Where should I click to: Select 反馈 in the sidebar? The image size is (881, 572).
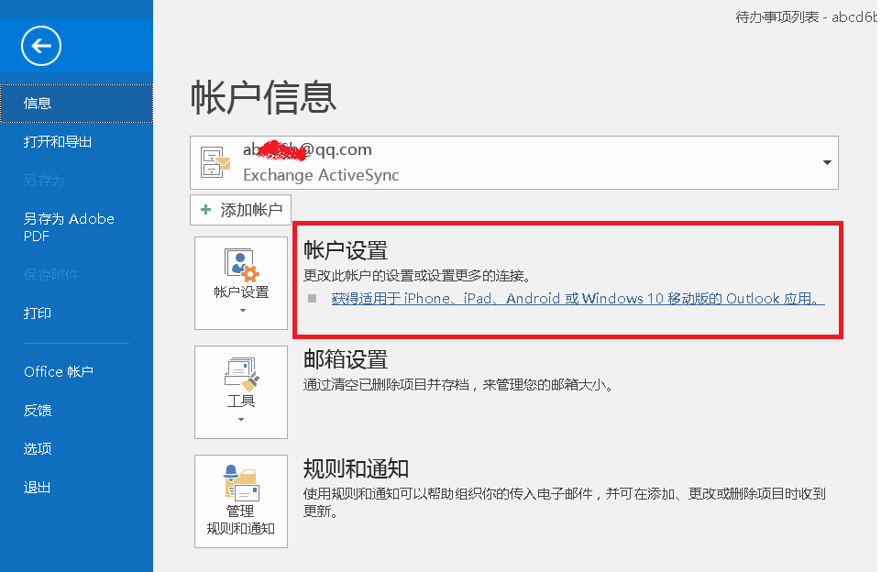pyautogui.click(x=38, y=410)
